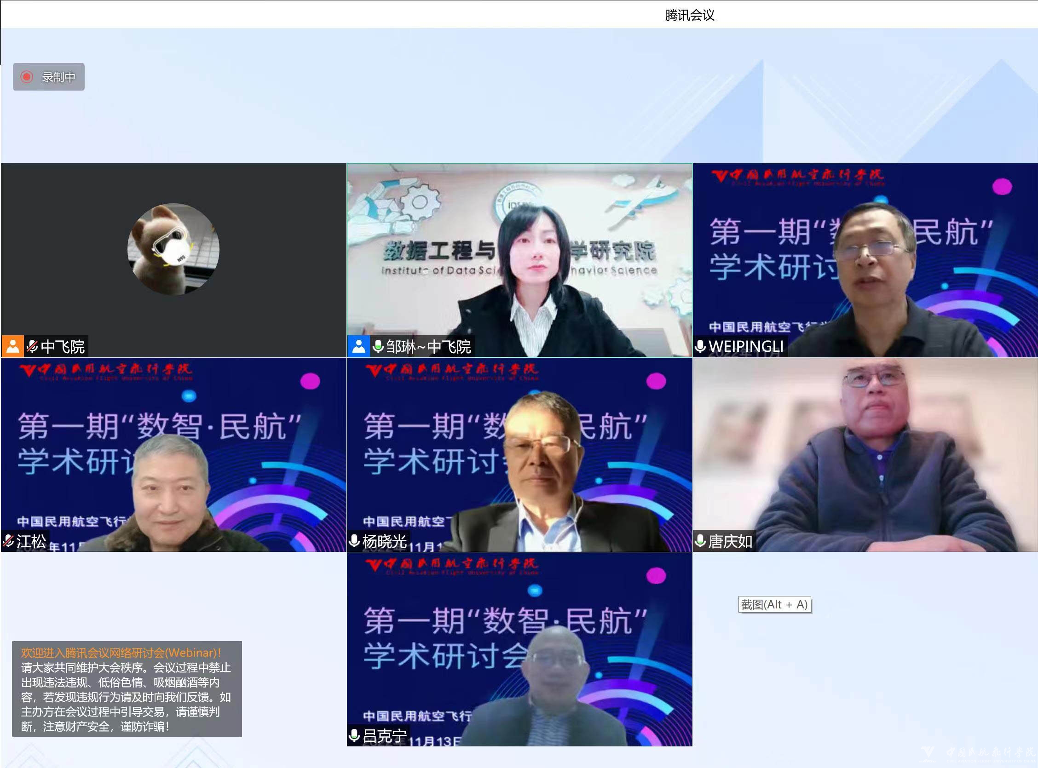Select the WEIPINGLI video tile
This screenshot has width=1038, height=768.
coord(865,260)
